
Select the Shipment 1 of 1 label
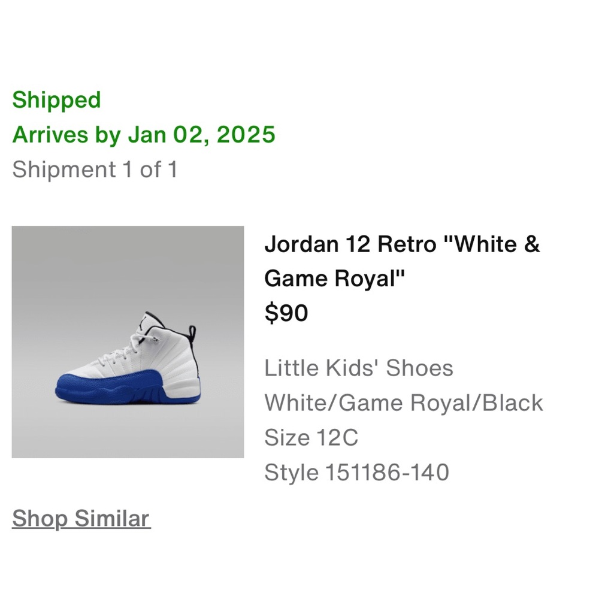[96, 169]
